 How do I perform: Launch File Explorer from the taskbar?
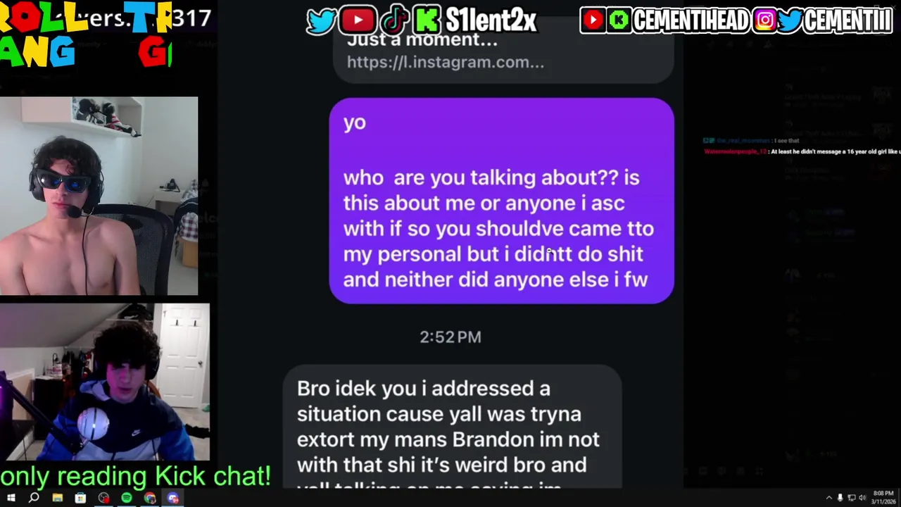(x=58, y=498)
